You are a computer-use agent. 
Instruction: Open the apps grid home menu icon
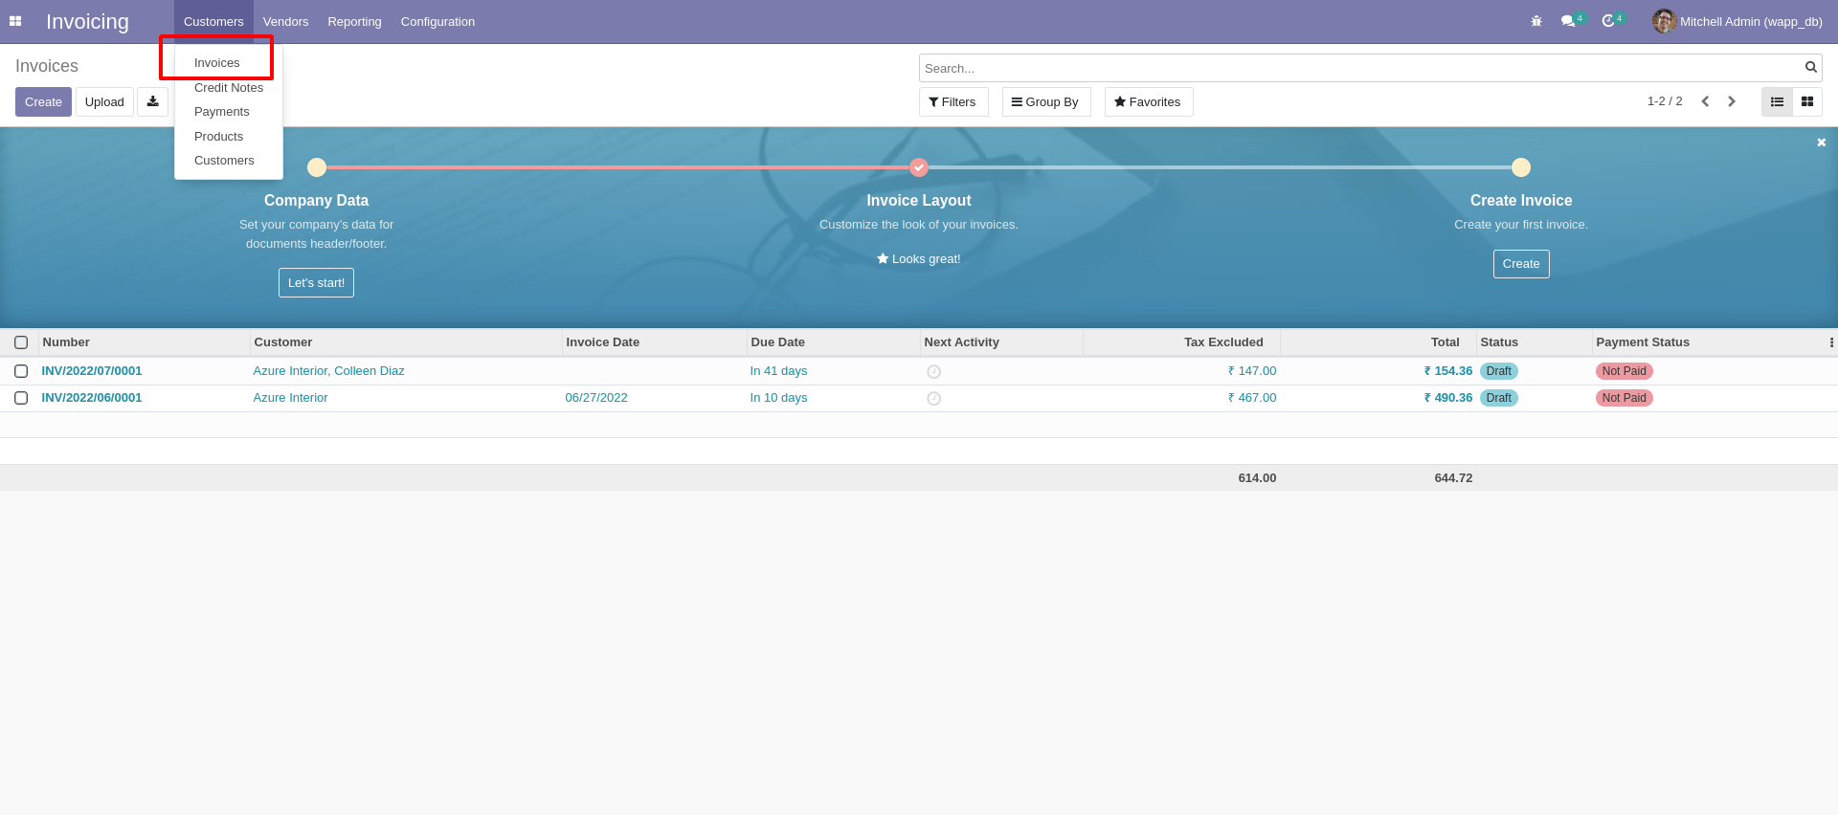15,21
